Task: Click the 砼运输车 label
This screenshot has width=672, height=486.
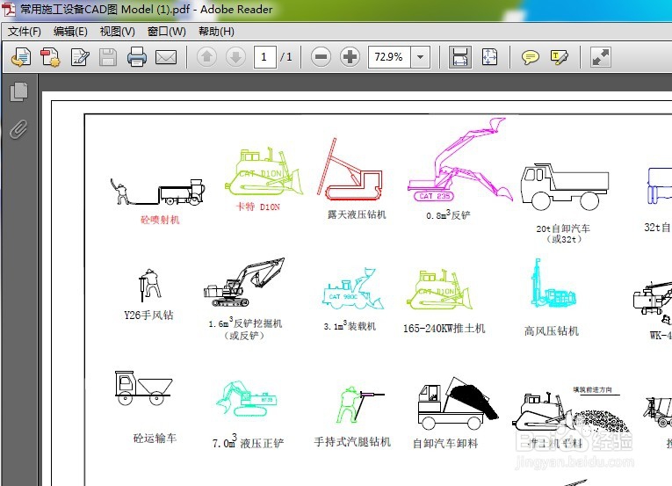Action: coord(155,438)
